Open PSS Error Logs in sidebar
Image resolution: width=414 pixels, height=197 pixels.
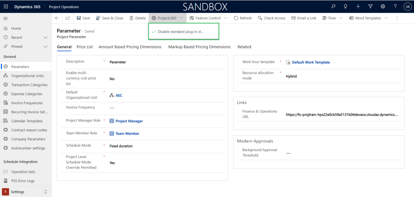[x=26, y=180]
